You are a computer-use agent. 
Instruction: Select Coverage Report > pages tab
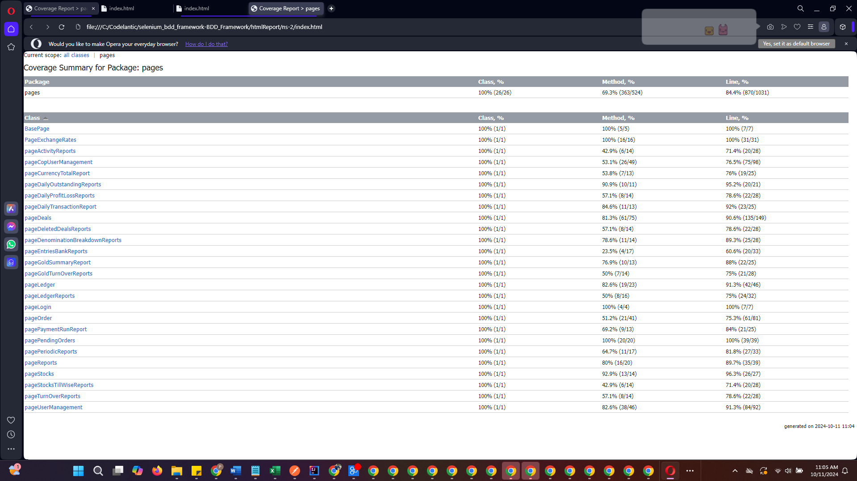click(286, 8)
